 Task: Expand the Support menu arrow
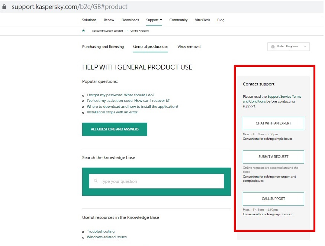click(x=161, y=20)
